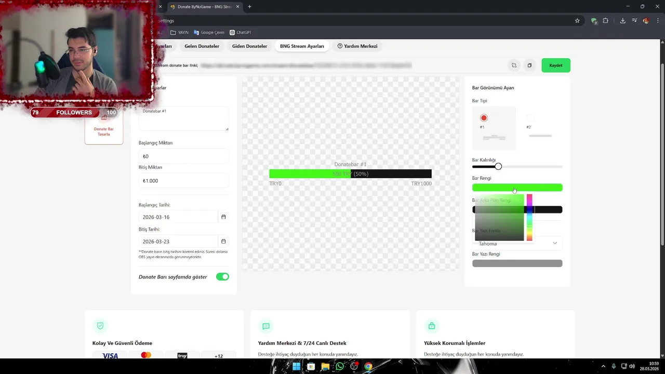Open a new browser tab with plus icon

[x=249, y=7]
